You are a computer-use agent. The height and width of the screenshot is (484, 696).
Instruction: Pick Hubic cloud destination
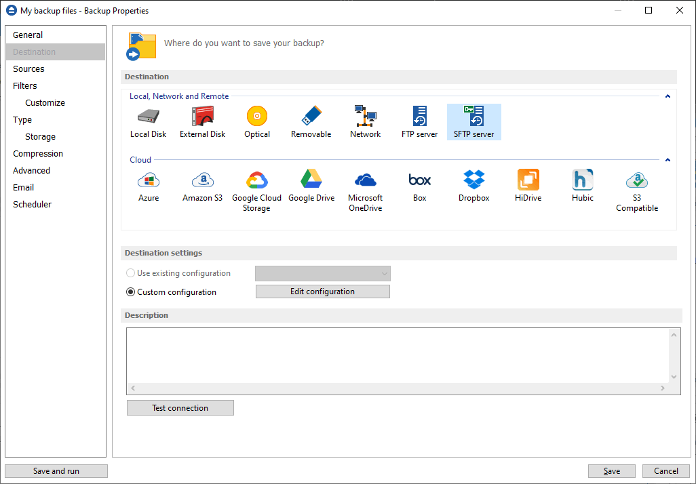[x=582, y=186]
